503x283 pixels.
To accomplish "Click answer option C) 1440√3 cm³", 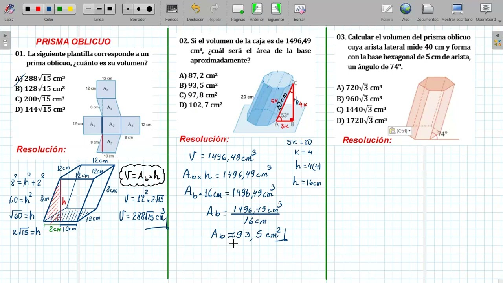I will [361, 110].
